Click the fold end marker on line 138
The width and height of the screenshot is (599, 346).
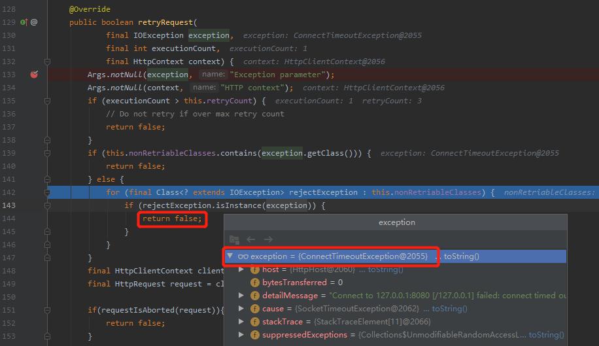click(x=47, y=140)
